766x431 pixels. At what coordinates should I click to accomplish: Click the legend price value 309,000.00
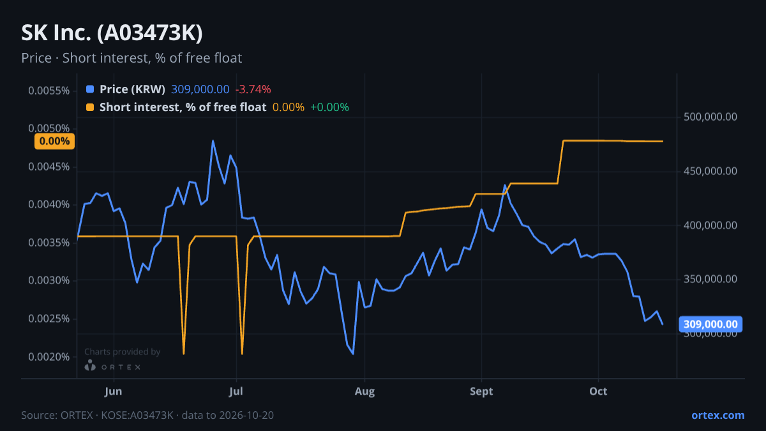coord(200,89)
